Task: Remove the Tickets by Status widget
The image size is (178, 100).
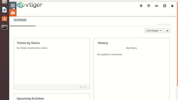Action: [86, 87]
